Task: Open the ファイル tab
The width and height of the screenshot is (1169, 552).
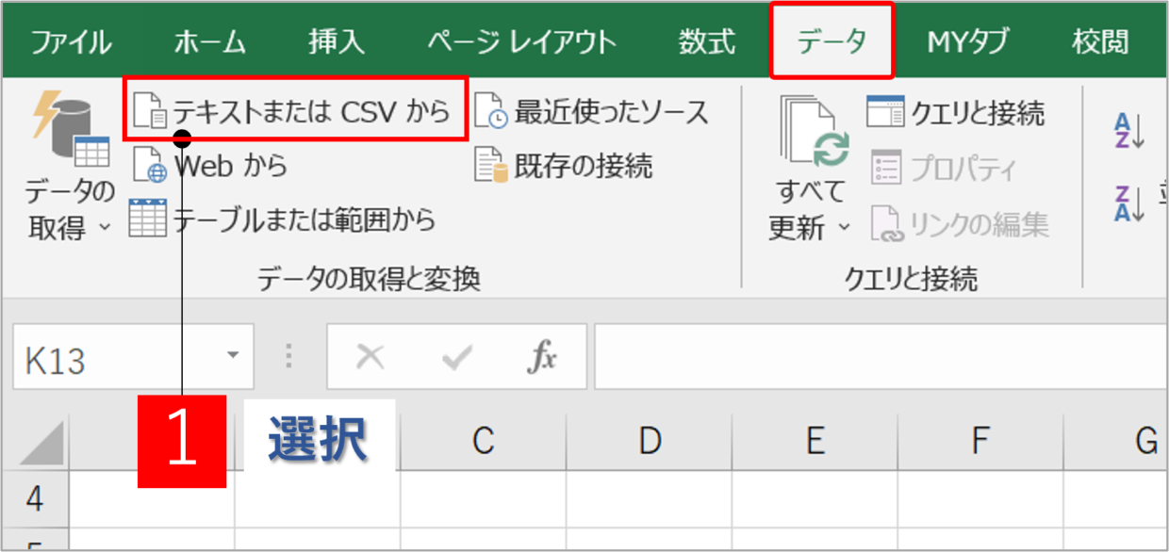Action: [71, 42]
